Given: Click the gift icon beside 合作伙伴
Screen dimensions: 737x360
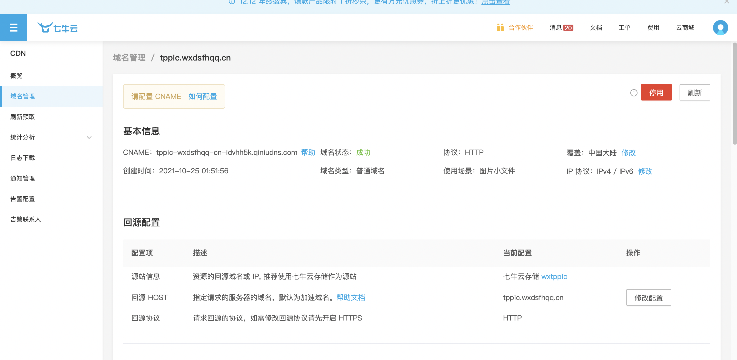Looking at the screenshot, I should click(500, 27).
